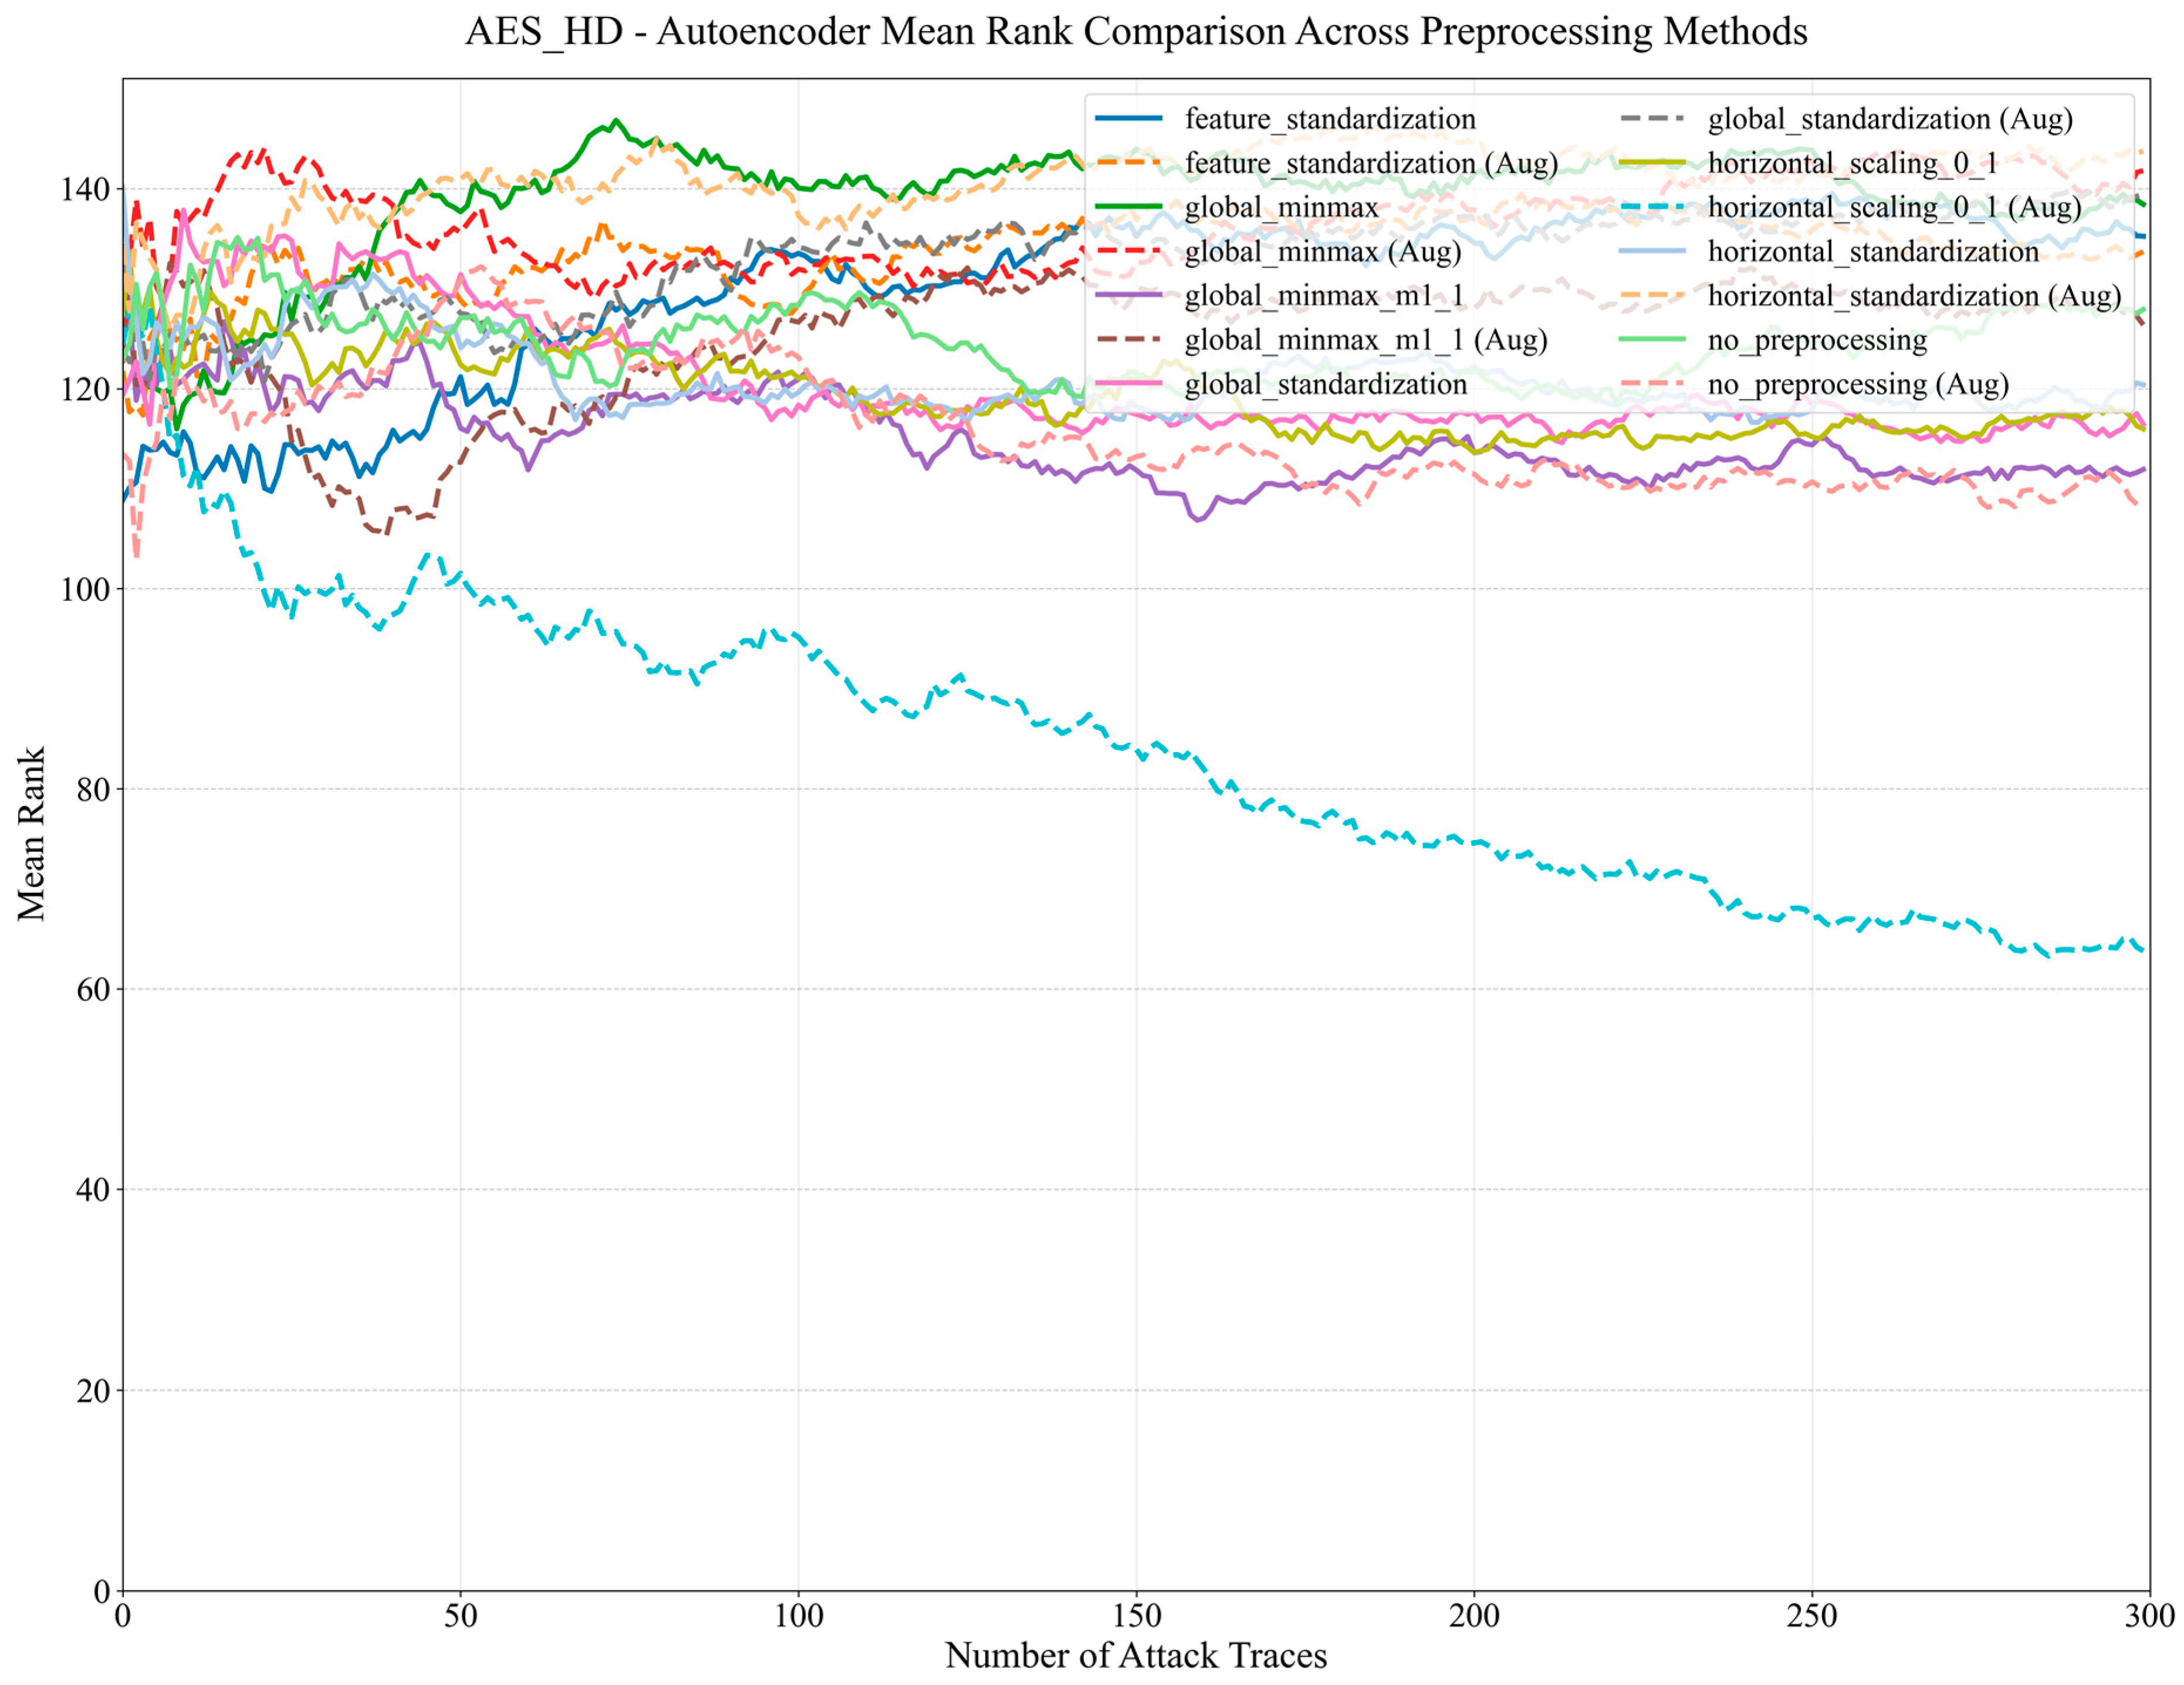Click y-axis tick label '80'
Viewport: 2184px width, 1685px height.
(94, 789)
